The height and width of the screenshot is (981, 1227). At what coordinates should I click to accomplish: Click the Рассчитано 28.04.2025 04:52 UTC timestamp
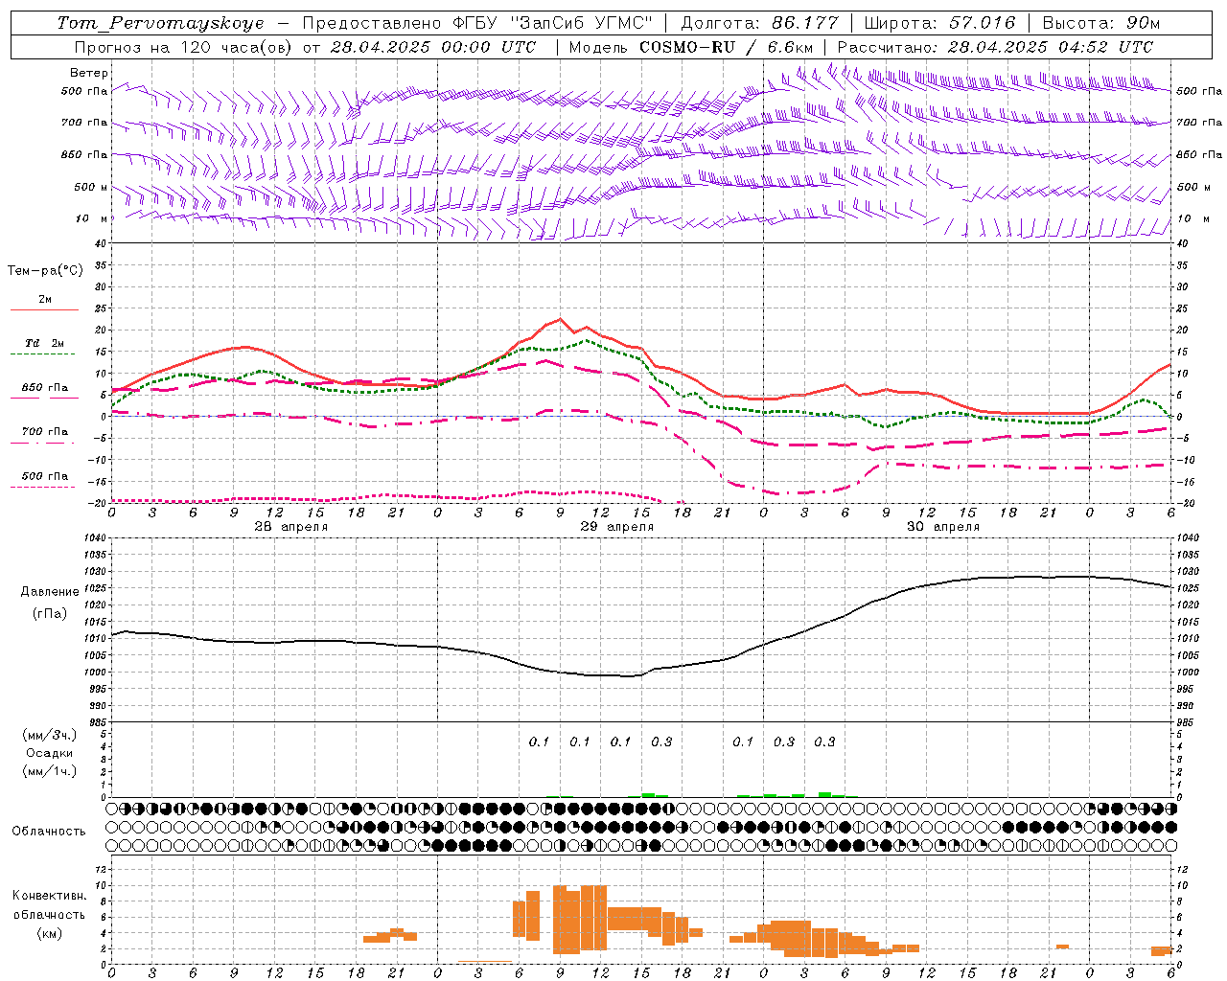[x=995, y=47]
